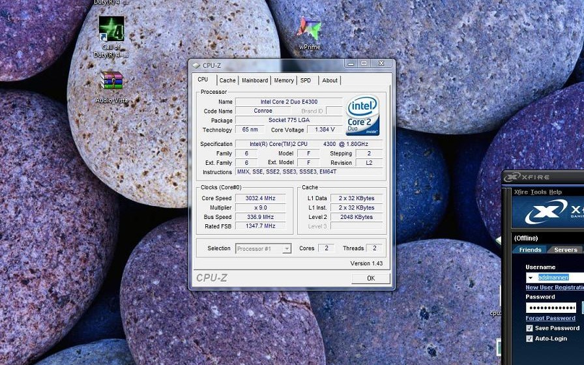Open the Memory tab
This screenshot has height=365, width=584.
pos(284,80)
